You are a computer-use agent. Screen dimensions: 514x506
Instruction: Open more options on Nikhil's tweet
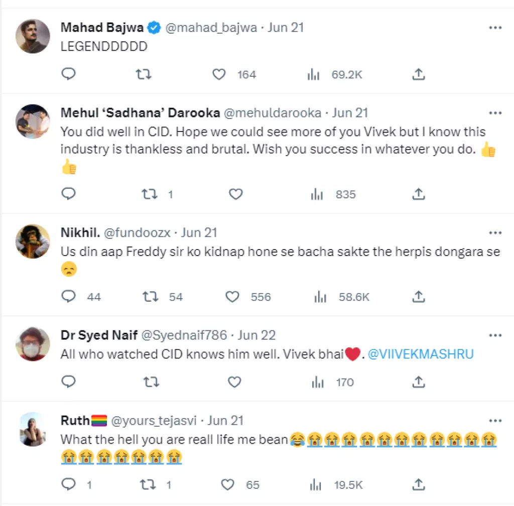(x=495, y=233)
